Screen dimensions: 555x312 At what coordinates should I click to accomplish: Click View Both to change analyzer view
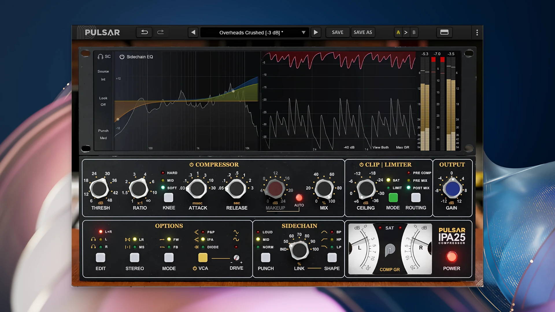tap(380, 147)
